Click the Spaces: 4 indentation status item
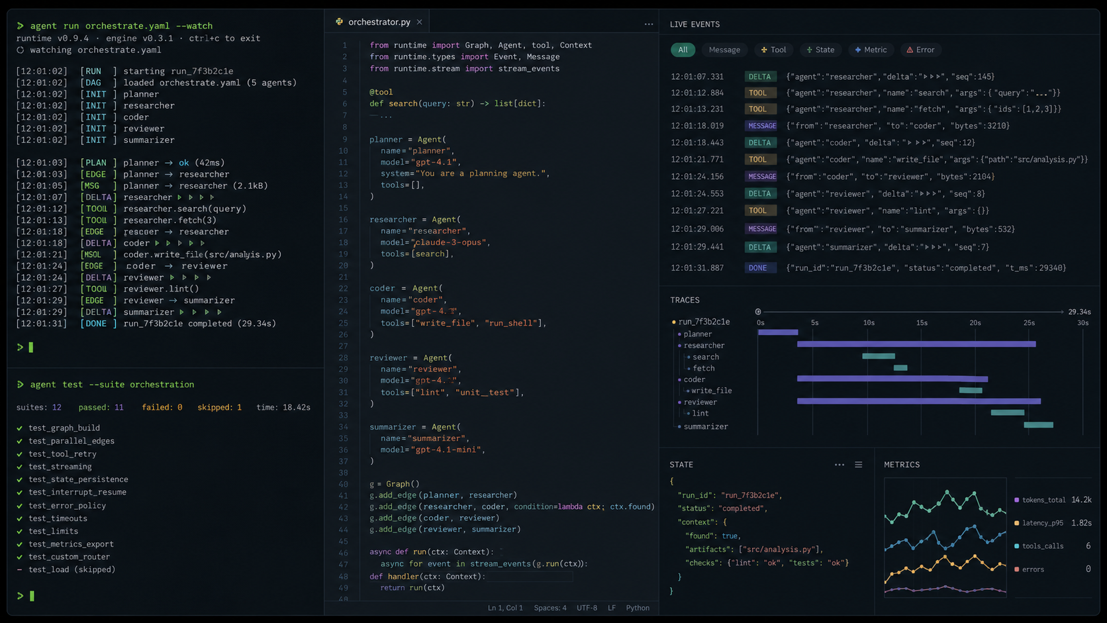 coord(550,608)
